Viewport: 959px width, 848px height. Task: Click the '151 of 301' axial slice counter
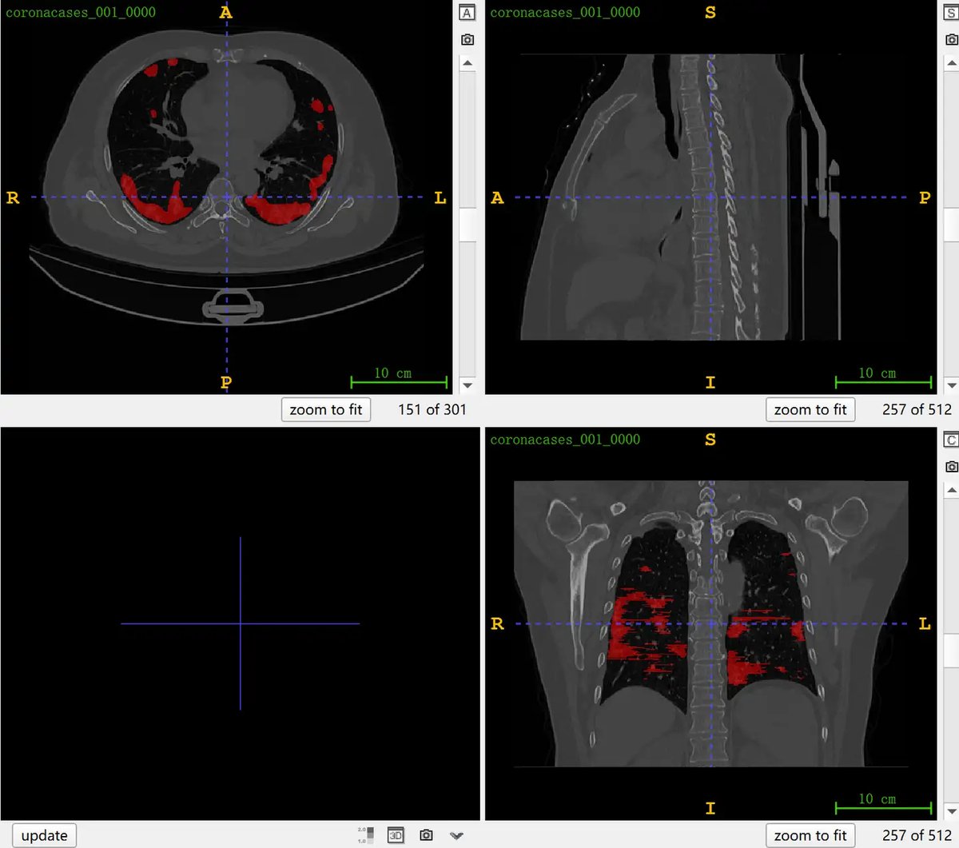[432, 410]
